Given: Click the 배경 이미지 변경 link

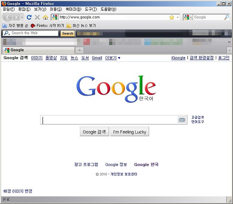Looking at the screenshot, I should [x=18, y=191].
